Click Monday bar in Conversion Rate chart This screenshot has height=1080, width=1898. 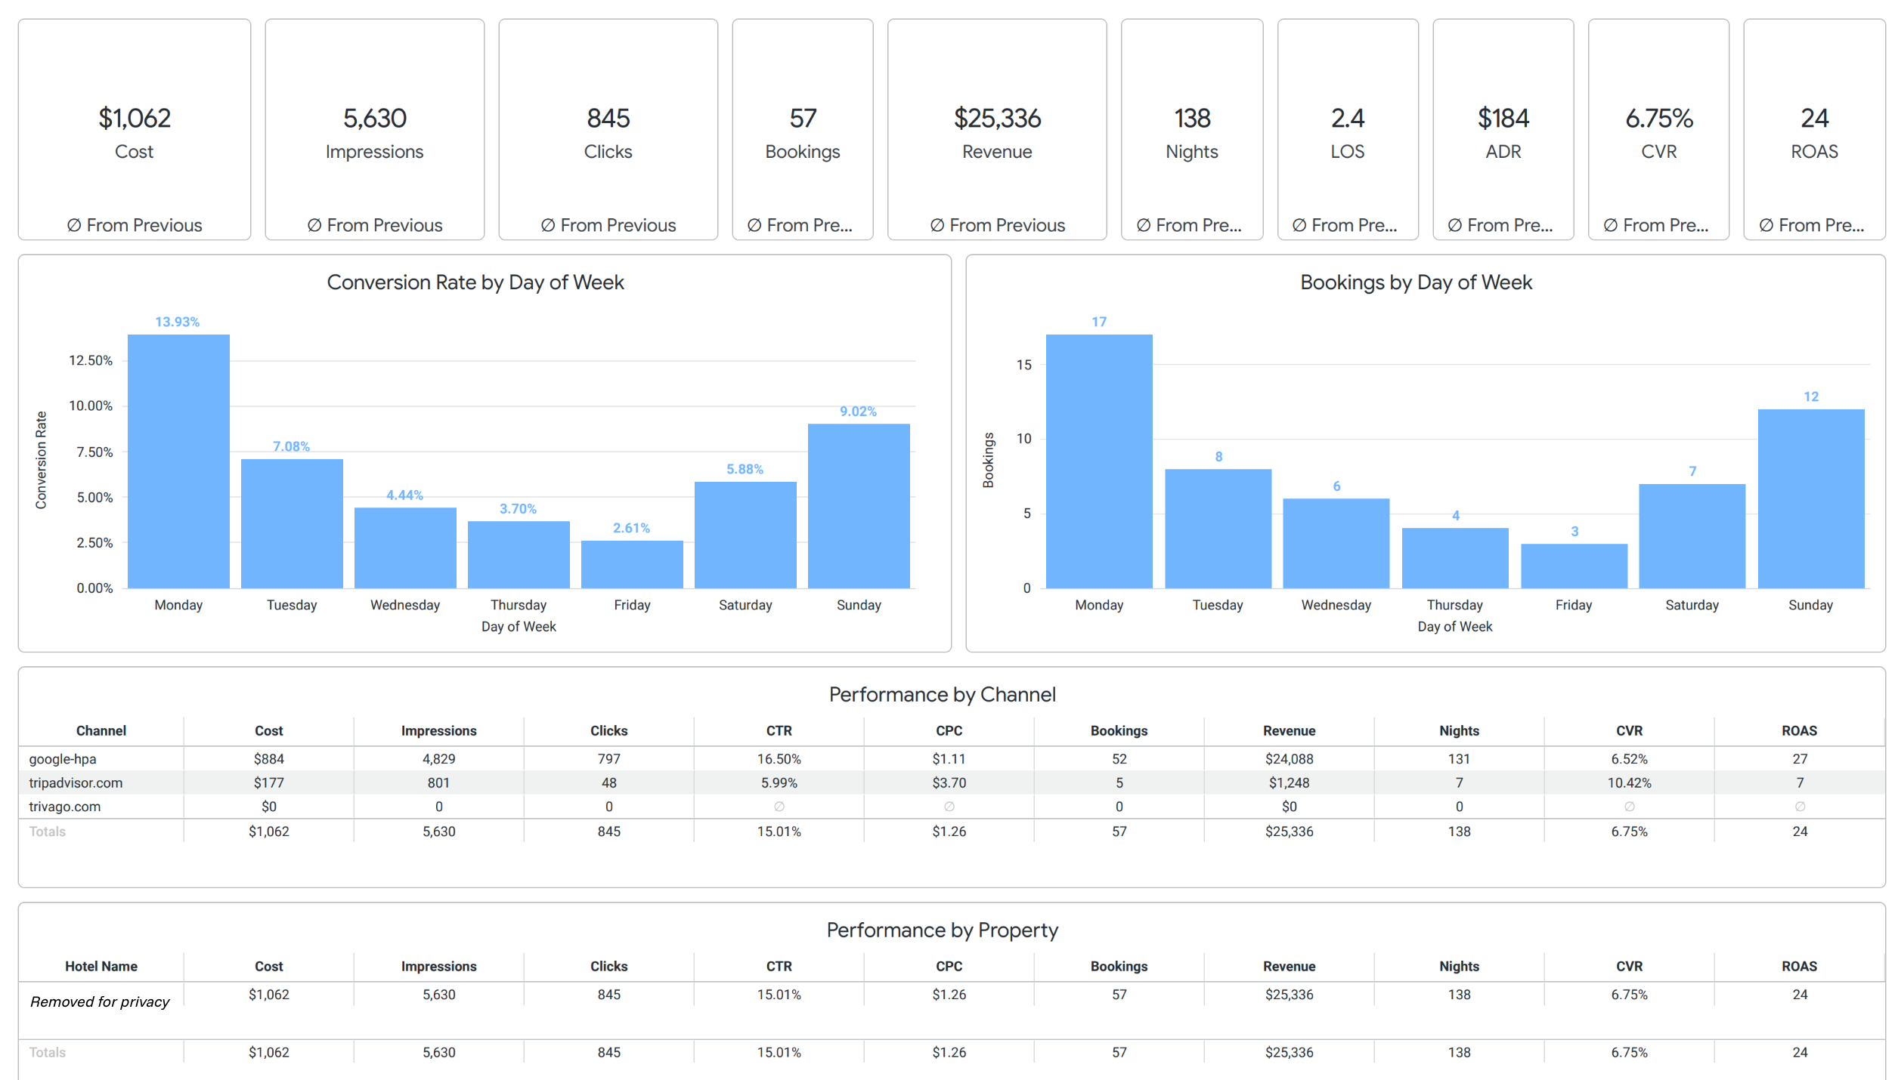pyautogui.click(x=178, y=461)
